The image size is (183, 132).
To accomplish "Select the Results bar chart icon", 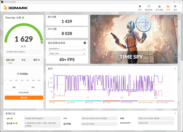I will coord(168,7).
